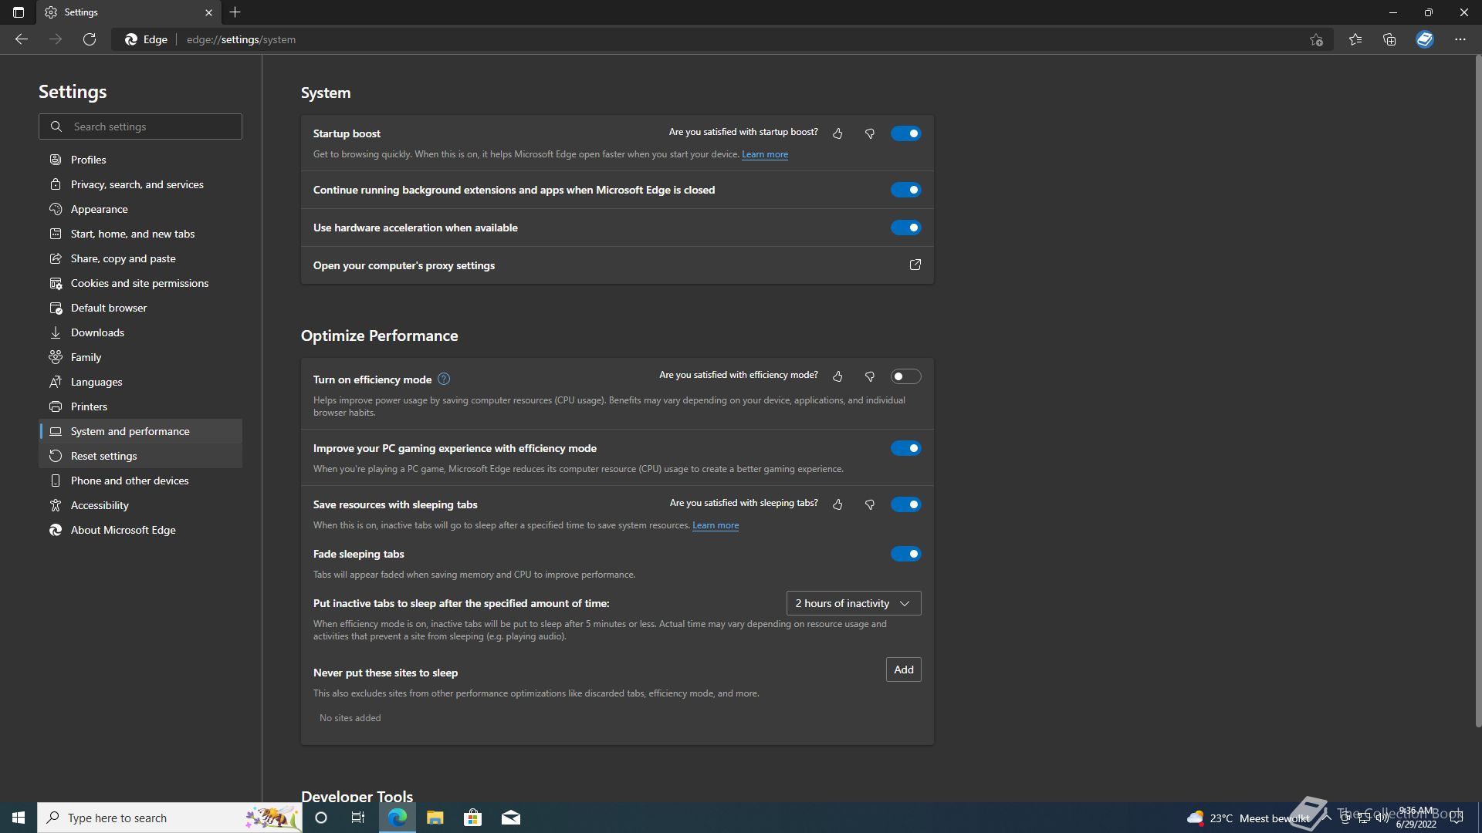Open About Microsoft Edge
Screen dimensions: 1482x833
(140, 530)
